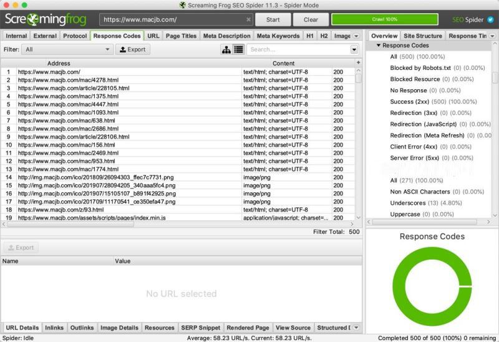Viewport: 499px width, 342px height.
Task: Open the search options dropdown arrow
Action: (354, 49)
